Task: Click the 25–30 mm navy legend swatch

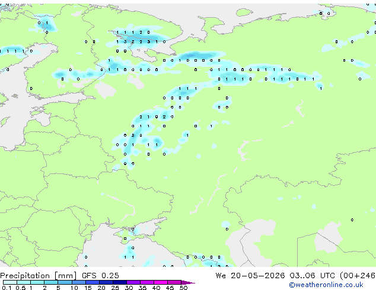Action: [120, 282]
